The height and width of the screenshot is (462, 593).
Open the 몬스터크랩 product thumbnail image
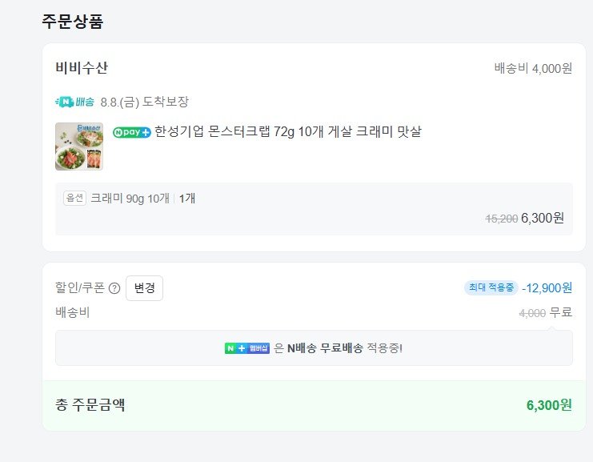click(x=79, y=147)
